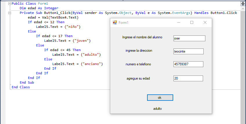
Task: Close the Form1 window
Action: [205, 22]
